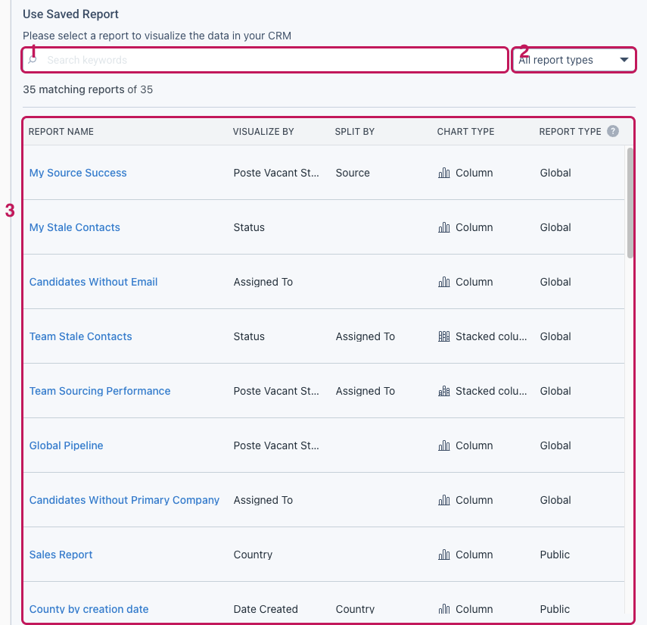This screenshot has width=647, height=625.
Task: Click the Visualize By column header
Action: 263,131
